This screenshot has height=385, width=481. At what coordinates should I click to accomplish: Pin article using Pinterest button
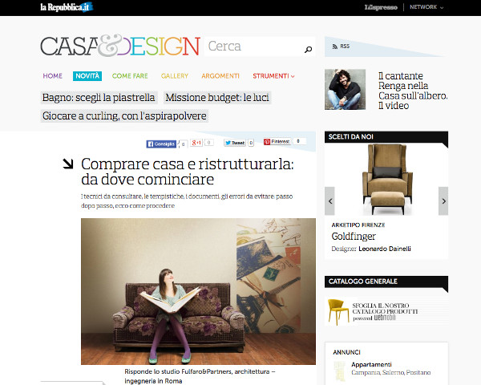[x=277, y=141]
